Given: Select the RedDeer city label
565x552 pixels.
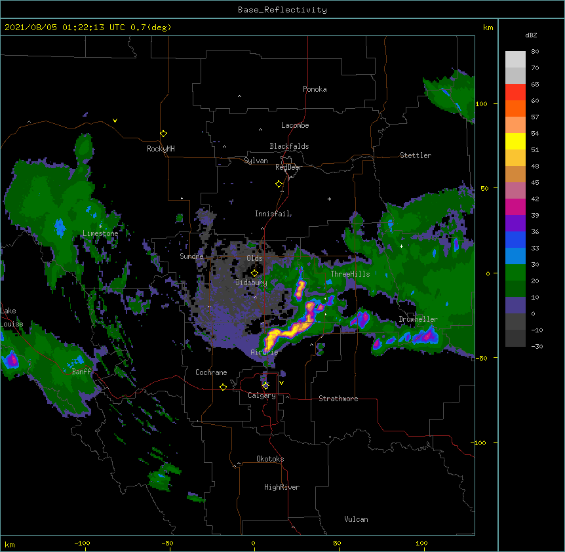Looking at the screenshot, I should [288, 167].
